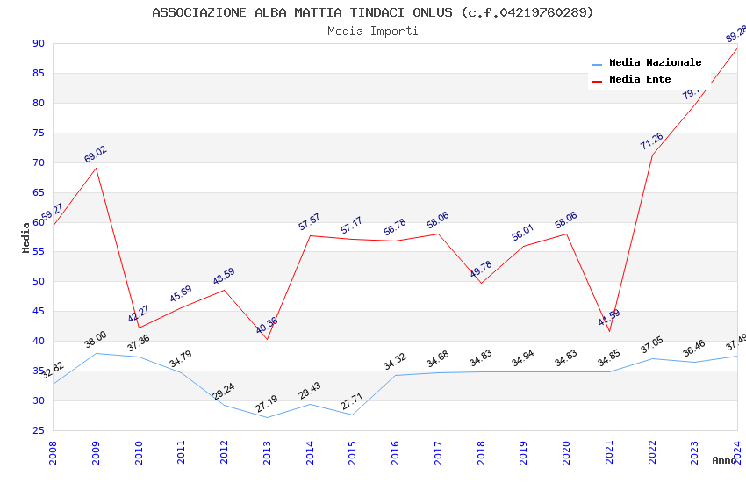Select the 2013 year tick label
Screen dimensions: 746x483
(x=267, y=452)
